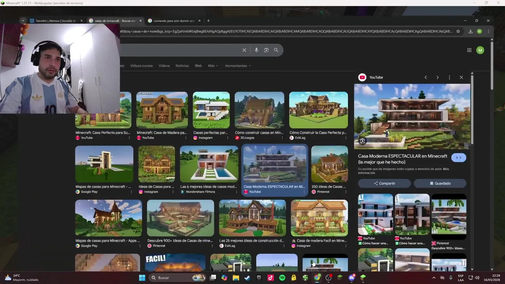Expand the Herramientas tools menu

click(x=238, y=66)
